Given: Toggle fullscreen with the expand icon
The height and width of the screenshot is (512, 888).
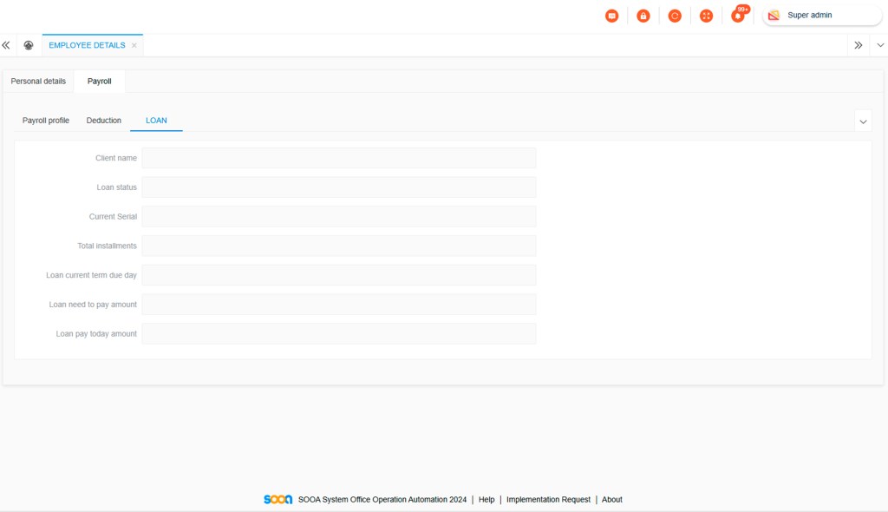Looking at the screenshot, I should [x=706, y=16].
